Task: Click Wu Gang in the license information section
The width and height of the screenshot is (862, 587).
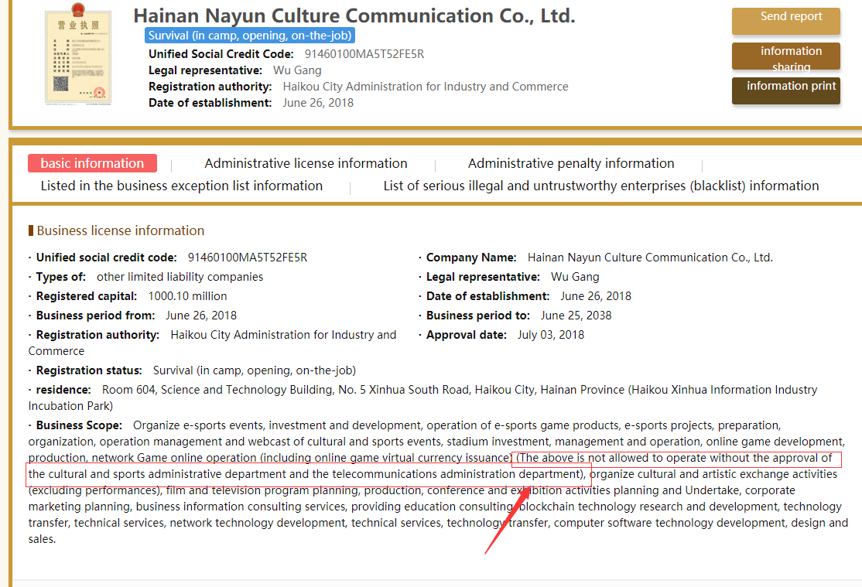Action: 575,276
